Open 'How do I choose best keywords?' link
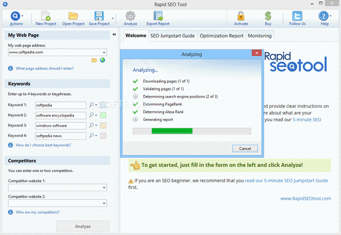This screenshot has height=235, width=341. [43, 145]
